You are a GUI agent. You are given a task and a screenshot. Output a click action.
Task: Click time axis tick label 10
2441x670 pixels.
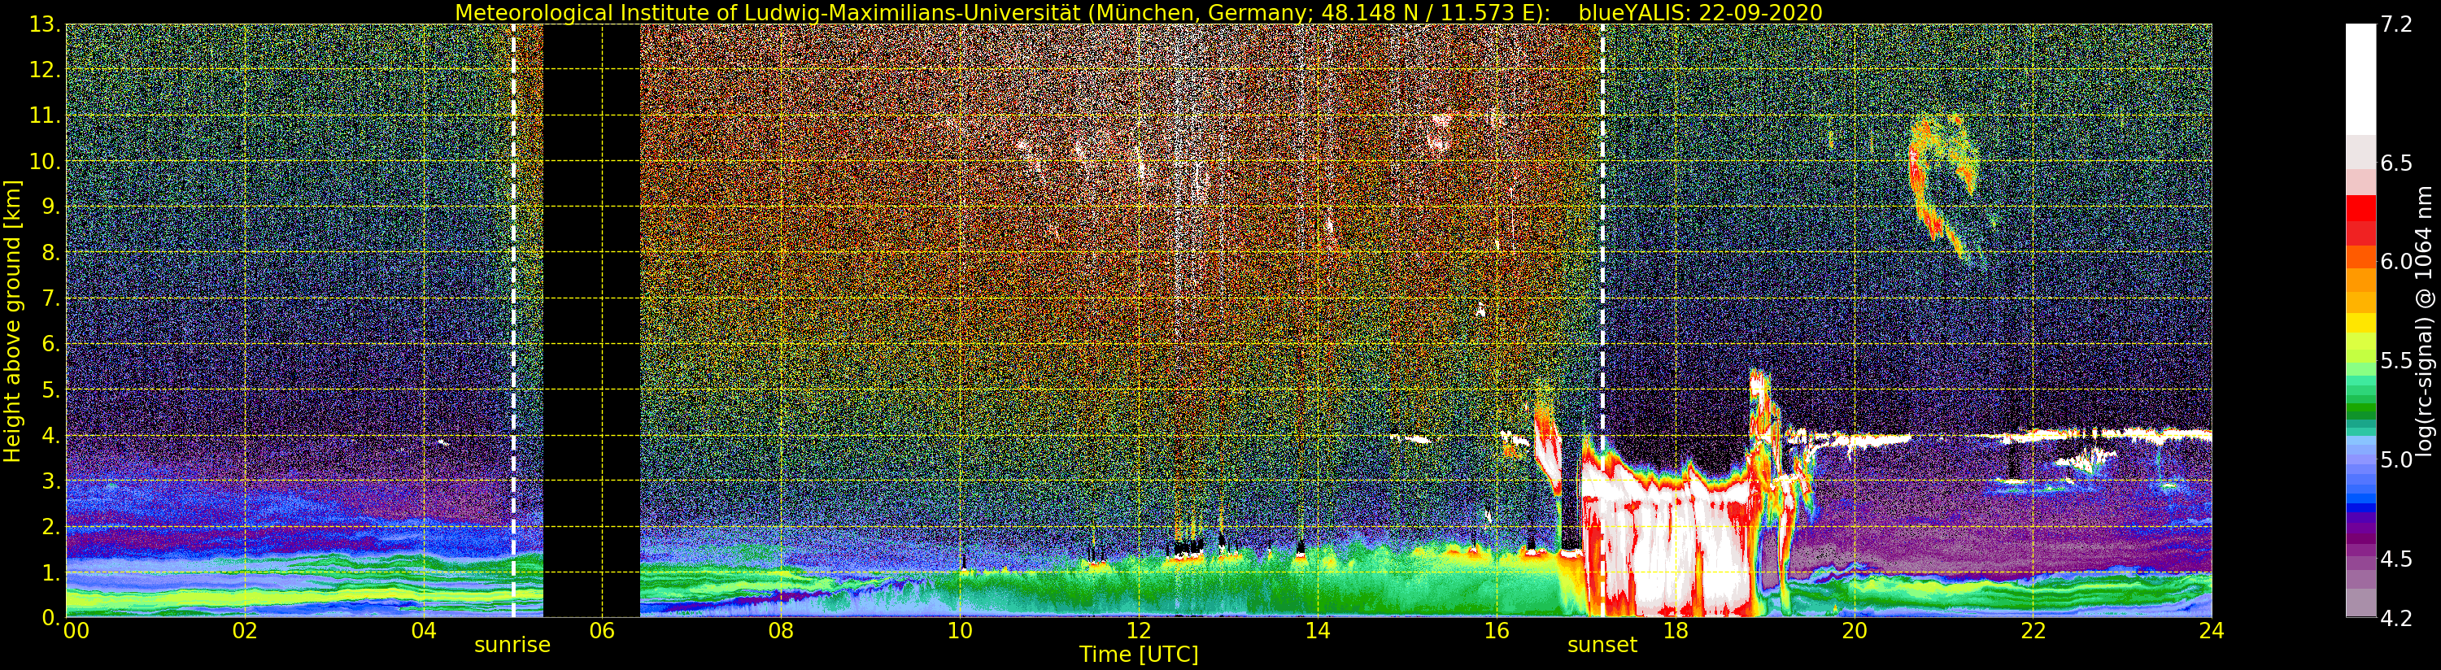click(960, 631)
